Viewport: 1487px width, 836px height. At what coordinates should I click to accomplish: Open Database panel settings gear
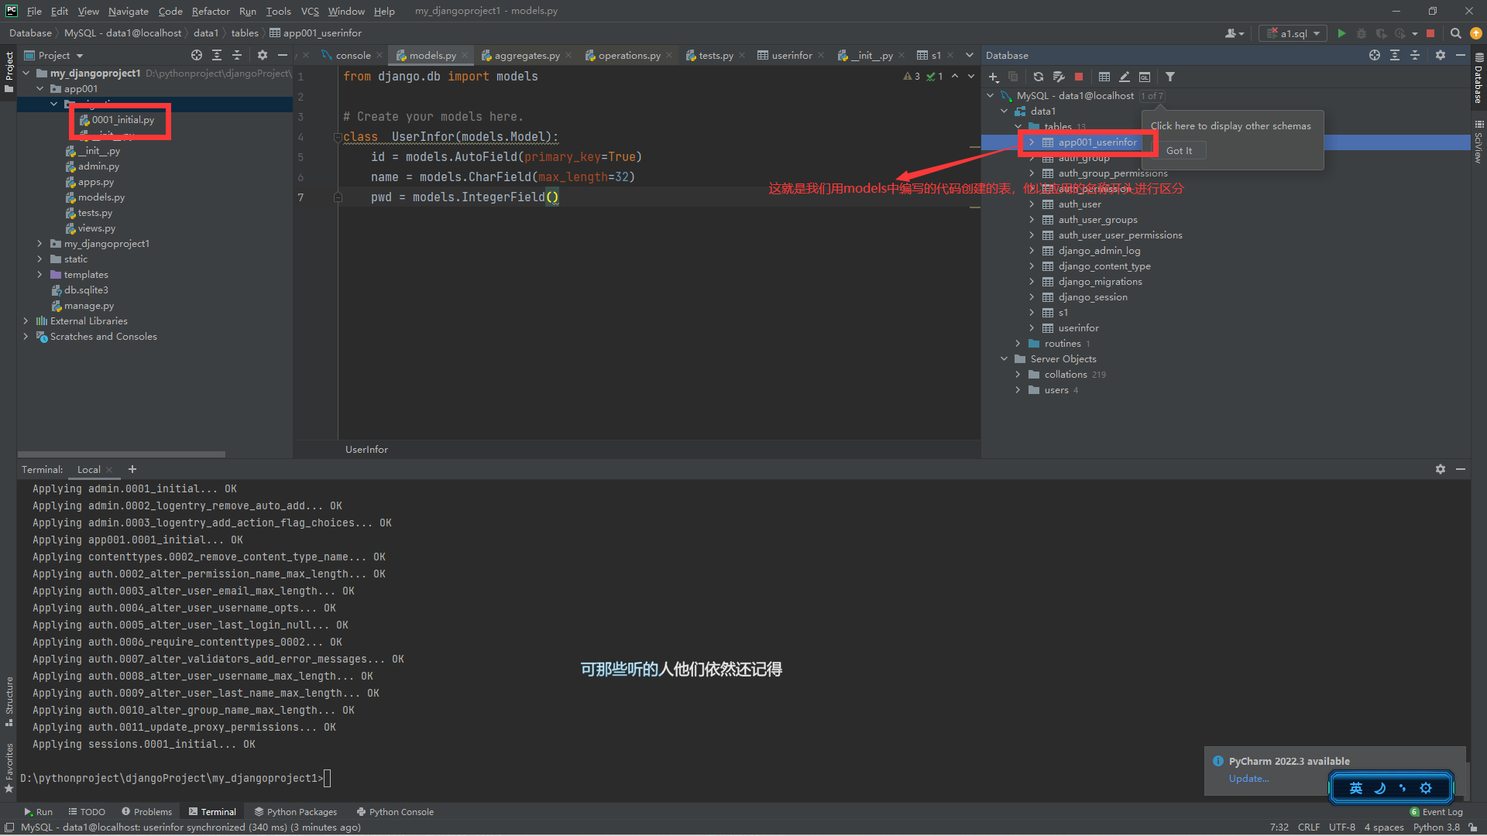[x=1440, y=55]
